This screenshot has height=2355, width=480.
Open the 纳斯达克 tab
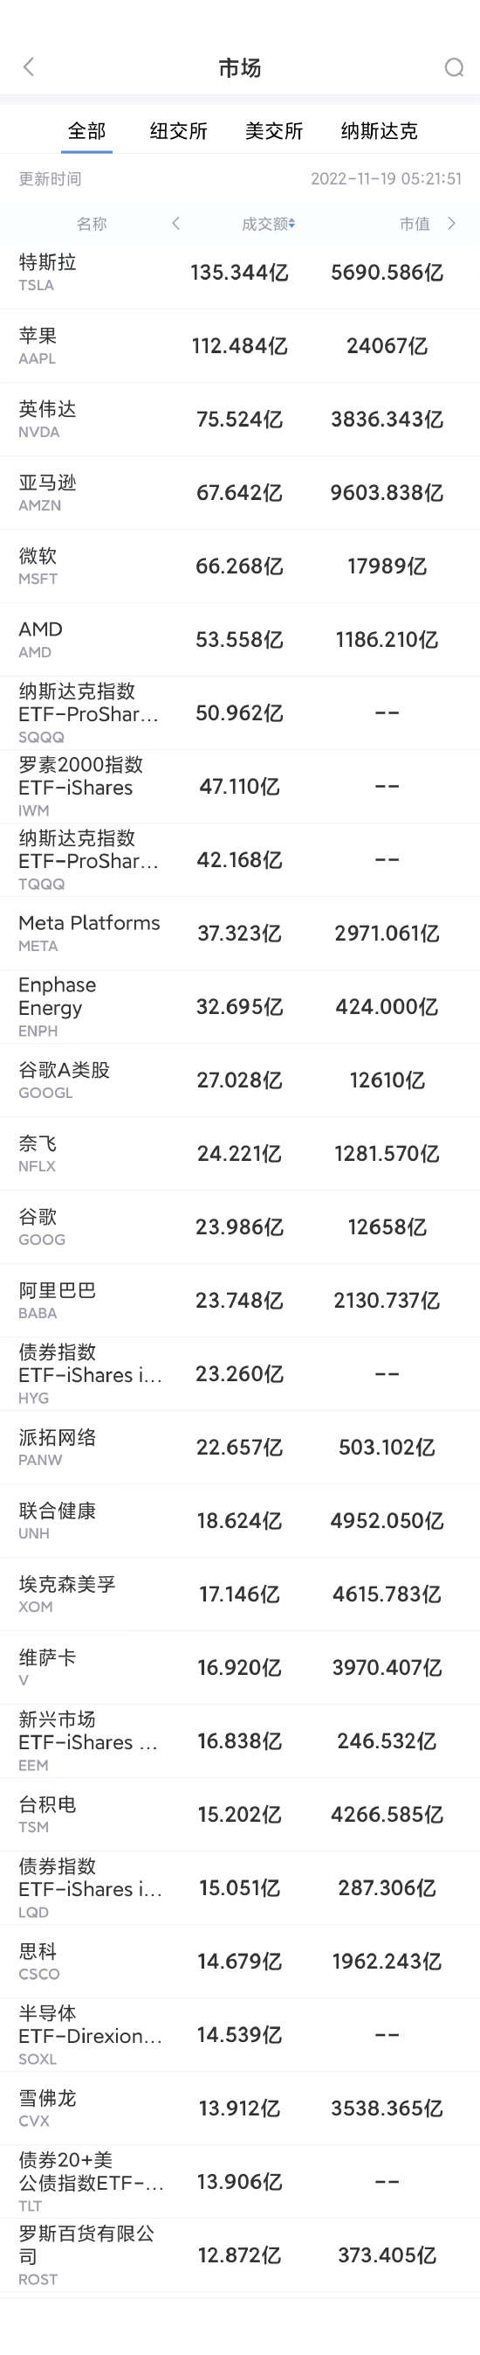[379, 131]
